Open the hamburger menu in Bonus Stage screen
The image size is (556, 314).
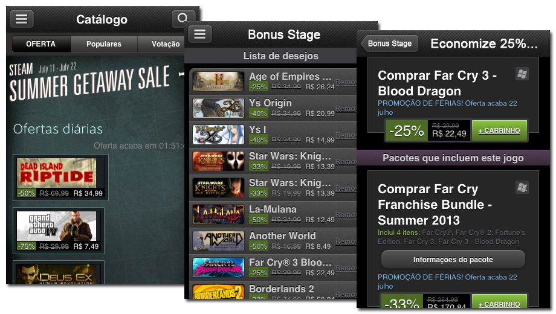coord(200,34)
